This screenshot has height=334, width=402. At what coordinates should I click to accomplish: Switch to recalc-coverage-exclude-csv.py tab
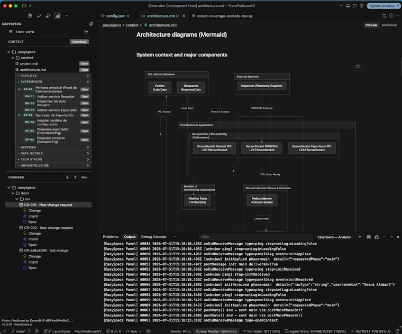[x=225, y=16]
